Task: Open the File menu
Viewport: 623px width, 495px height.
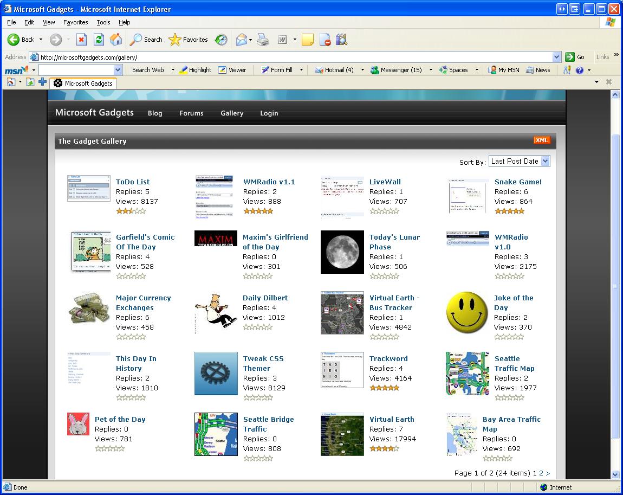Action: (x=11, y=22)
